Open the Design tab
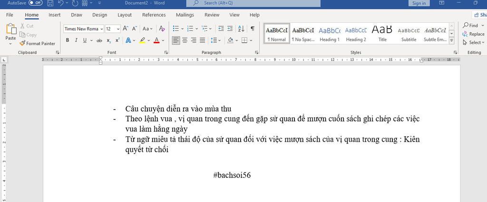This screenshot has height=202, width=487. point(100,15)
